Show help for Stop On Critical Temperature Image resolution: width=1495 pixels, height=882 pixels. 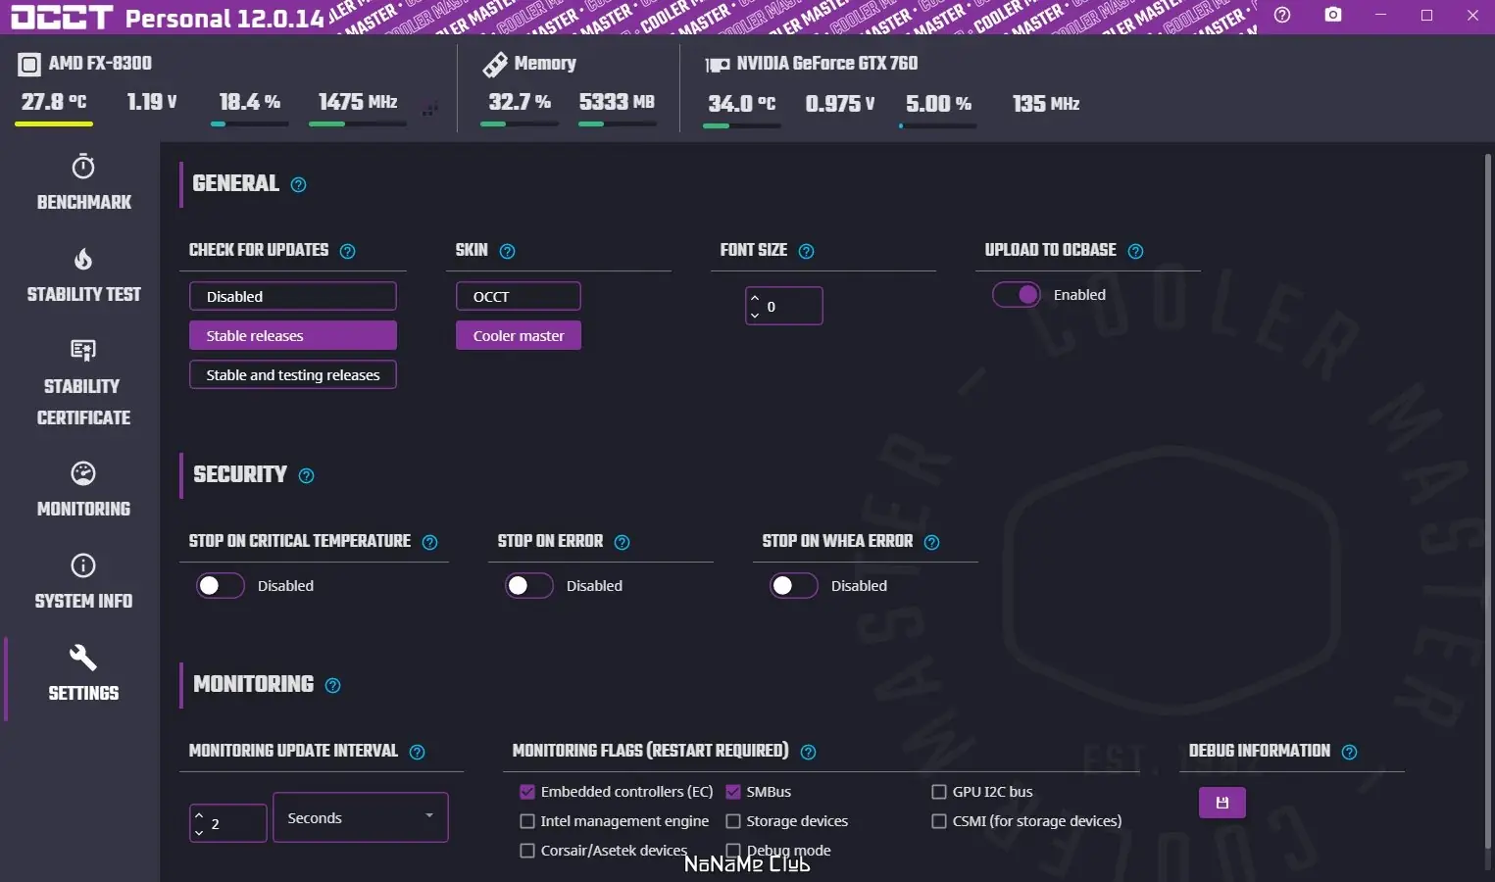[x=429, y=542]
